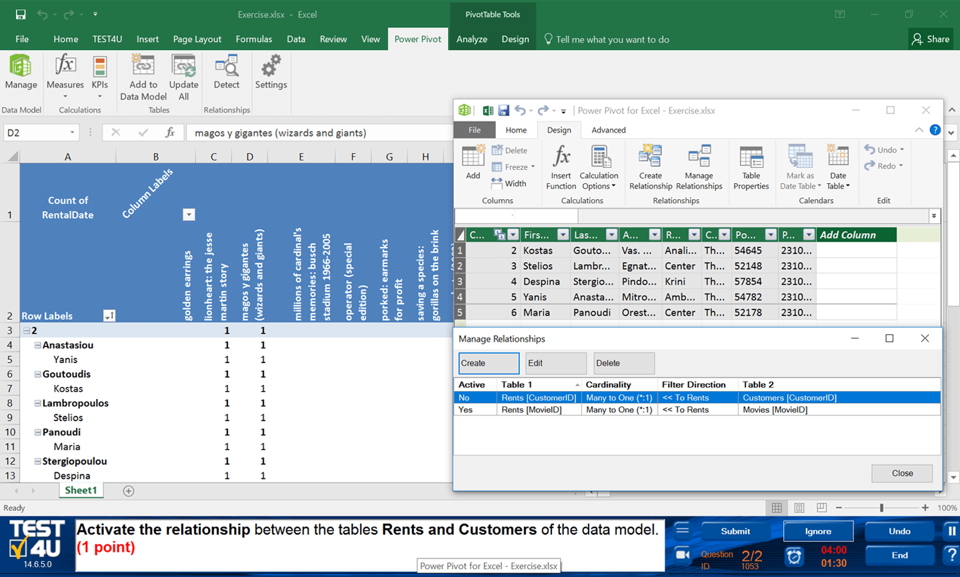Screen dimensions: 960x577
Task: Click the TEST4U Undo button
Action: pyautogui.click(x=899, y=531)
